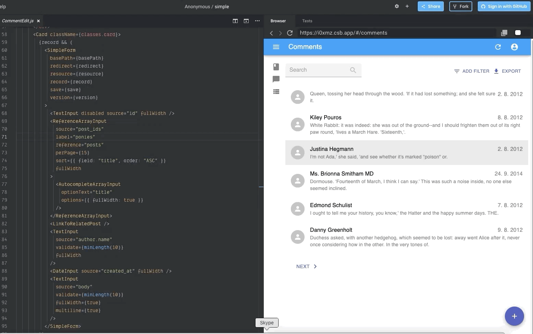Image resolution: width=533 pixels, height=334 pixels.
Task: Open Edmond Schulist comment
Action: point(407,209)
